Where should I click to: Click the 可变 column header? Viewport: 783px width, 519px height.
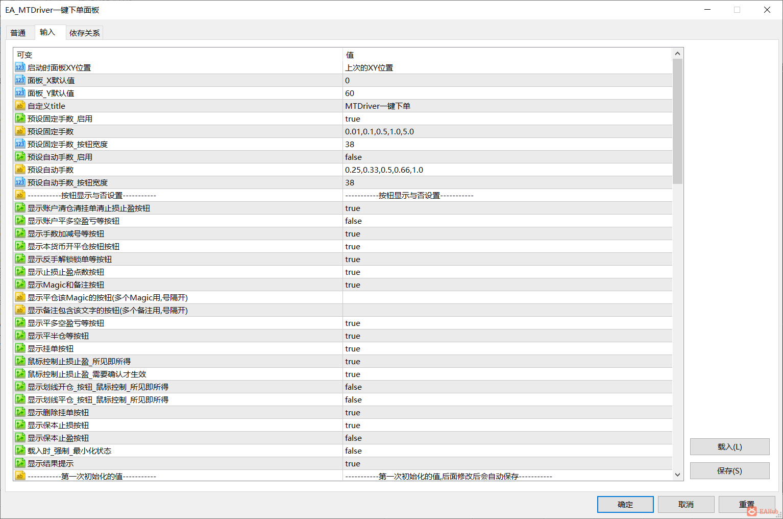[178, 55]
